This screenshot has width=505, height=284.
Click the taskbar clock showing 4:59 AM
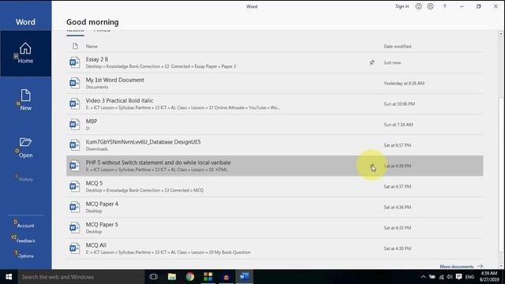489,277
